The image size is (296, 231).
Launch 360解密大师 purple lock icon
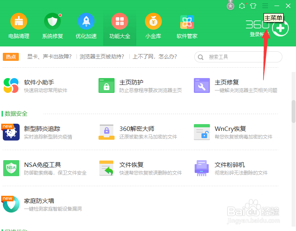click(107, 132)
